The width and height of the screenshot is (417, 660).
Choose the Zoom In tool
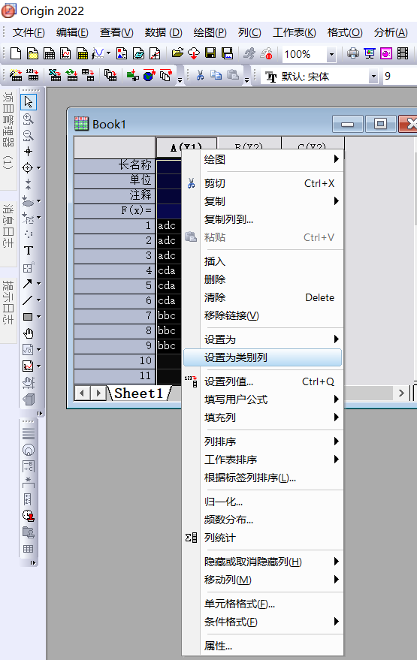pyautogui.click(x=29, y=119)
